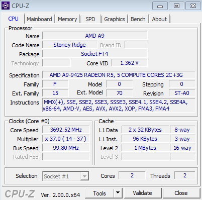The height and width of the screenshot is (200, 202).
Task: Close the window with the title bar X
Action: (193, 6)
